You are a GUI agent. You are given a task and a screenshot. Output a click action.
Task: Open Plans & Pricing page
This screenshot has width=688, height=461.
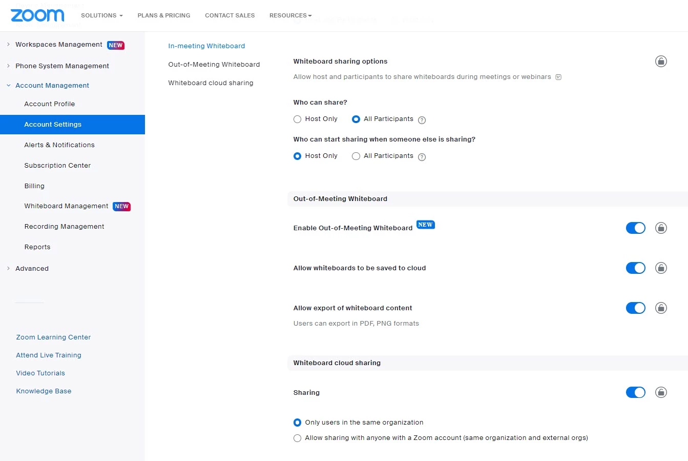click(164, 15)
